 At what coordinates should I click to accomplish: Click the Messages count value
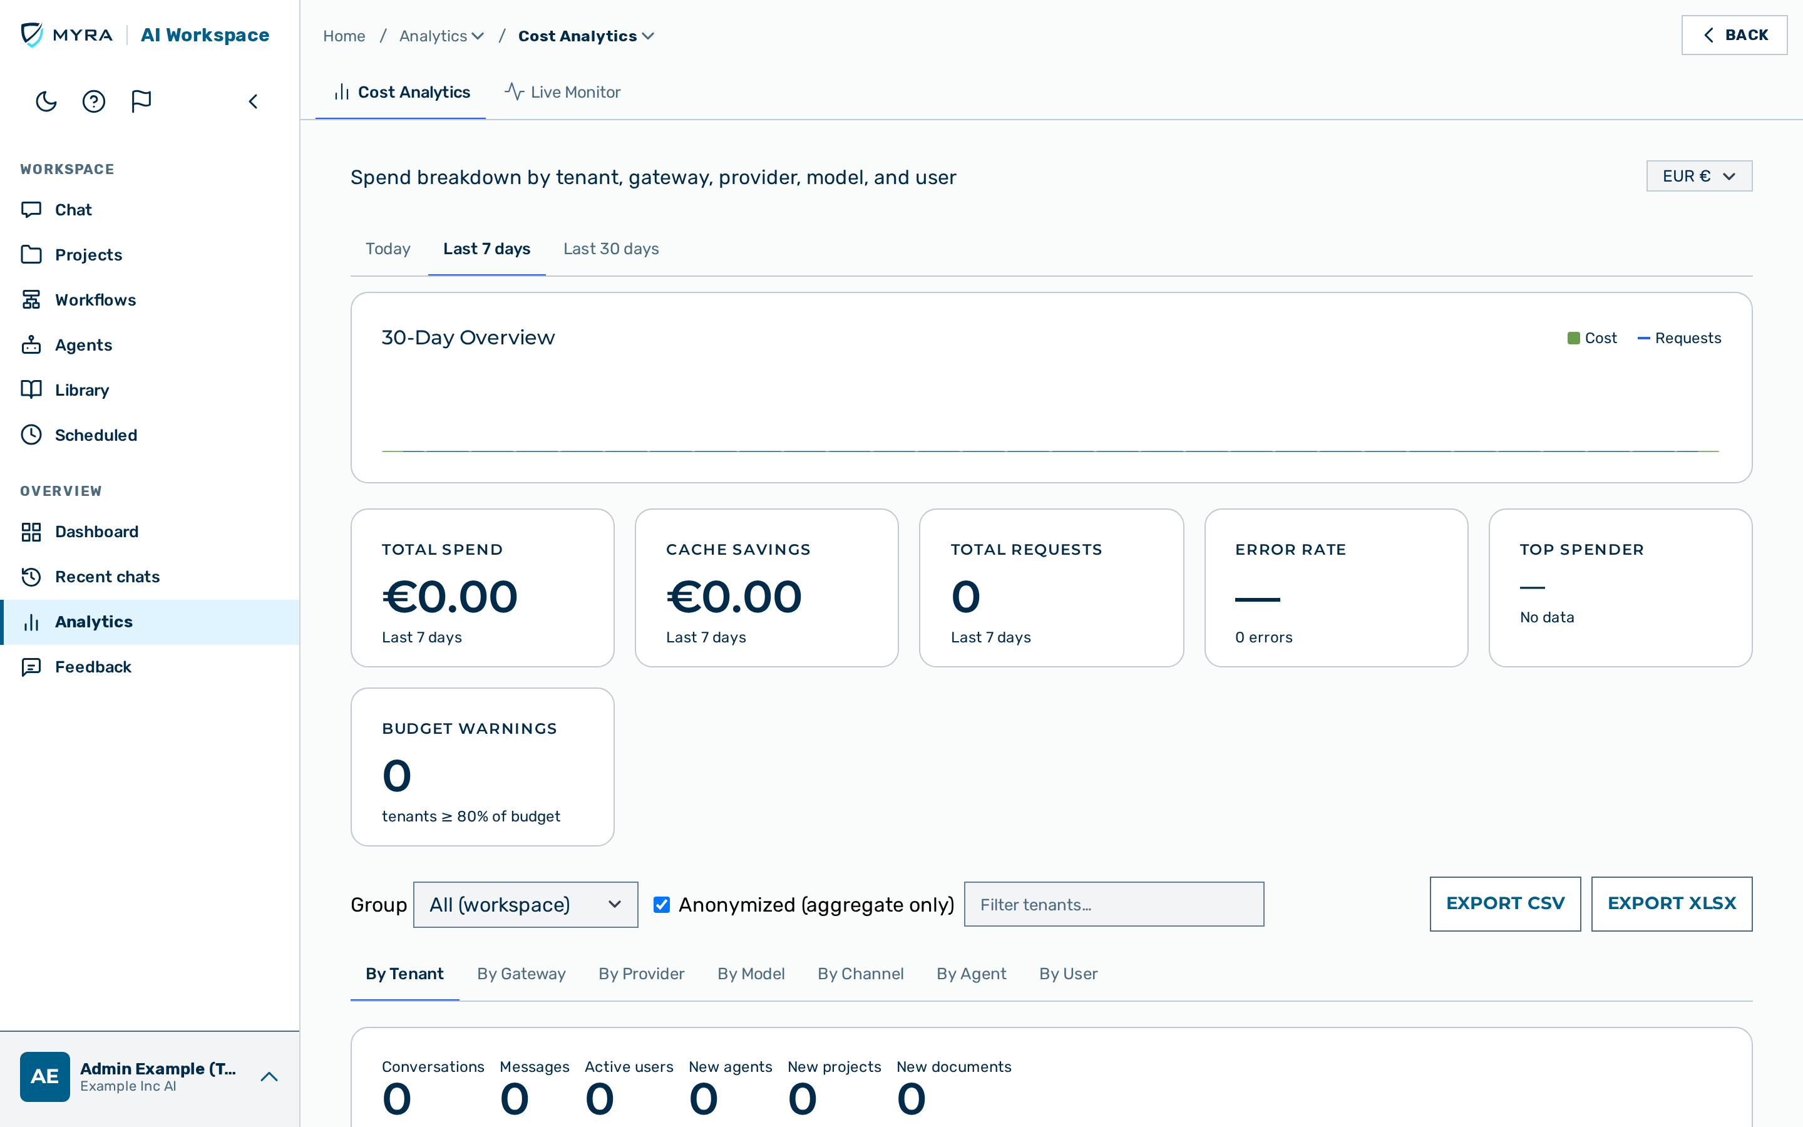click(515, 1099)
